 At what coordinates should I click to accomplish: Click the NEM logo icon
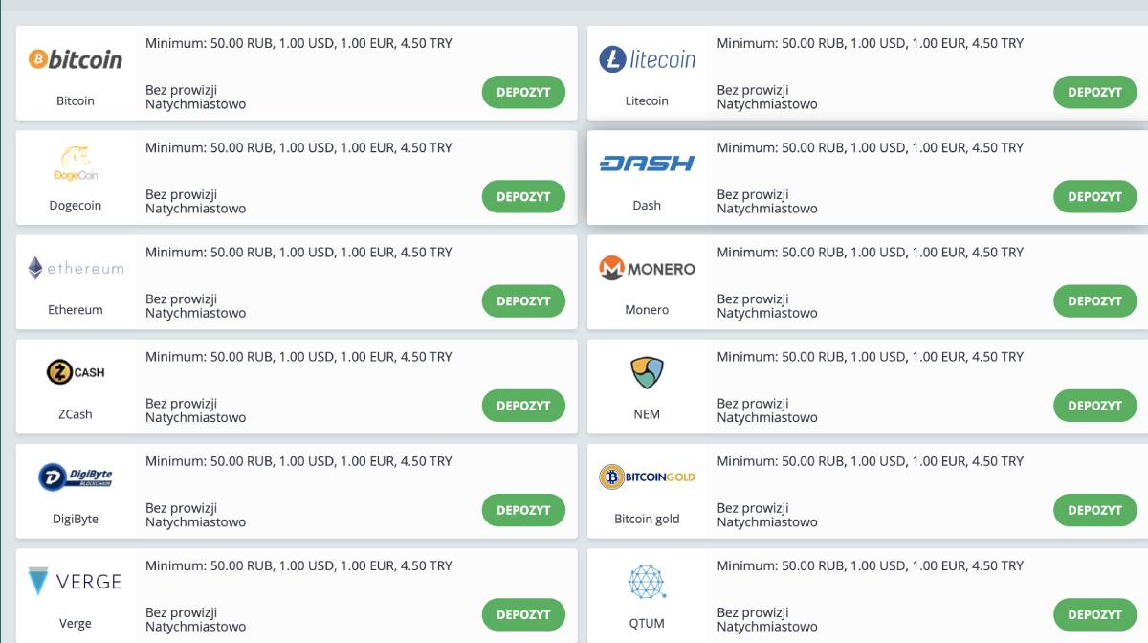click(647, 372)
